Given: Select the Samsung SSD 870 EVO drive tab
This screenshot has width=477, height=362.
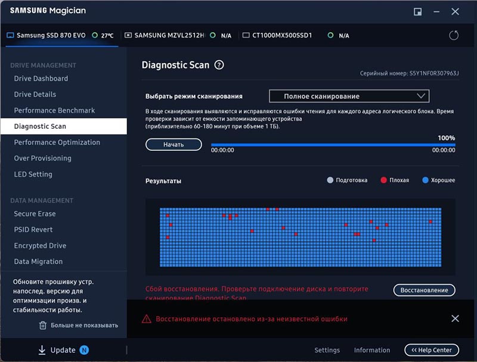Looking at the screenshot, I should tap(62, 35).
